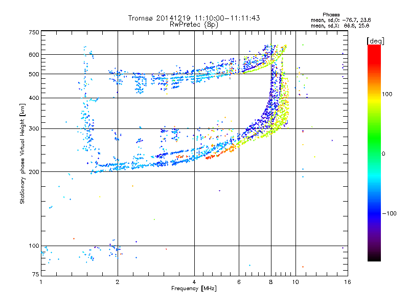Click the 'Phases' header label
Image resolution: width=409 pixels, height=307 pixels.
[331, 15]
